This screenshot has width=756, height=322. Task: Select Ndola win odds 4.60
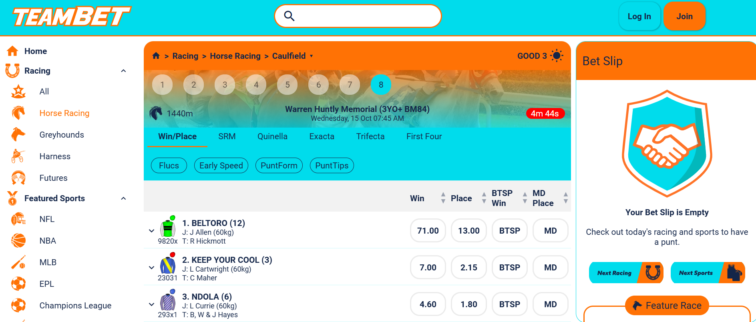pyautogui.click(x=428, y=304)
